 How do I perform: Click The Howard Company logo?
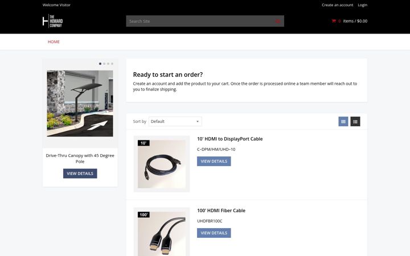click(x=52, y=21)
